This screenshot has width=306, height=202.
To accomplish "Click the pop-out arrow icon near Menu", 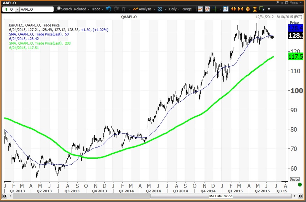I will point(278,3).
